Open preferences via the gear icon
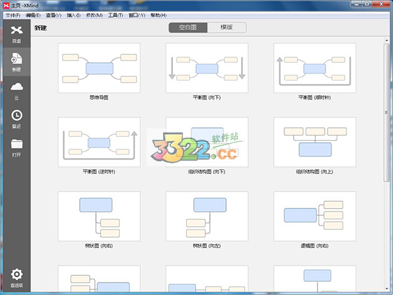This screenshot has width=393, height=295. 16,275
